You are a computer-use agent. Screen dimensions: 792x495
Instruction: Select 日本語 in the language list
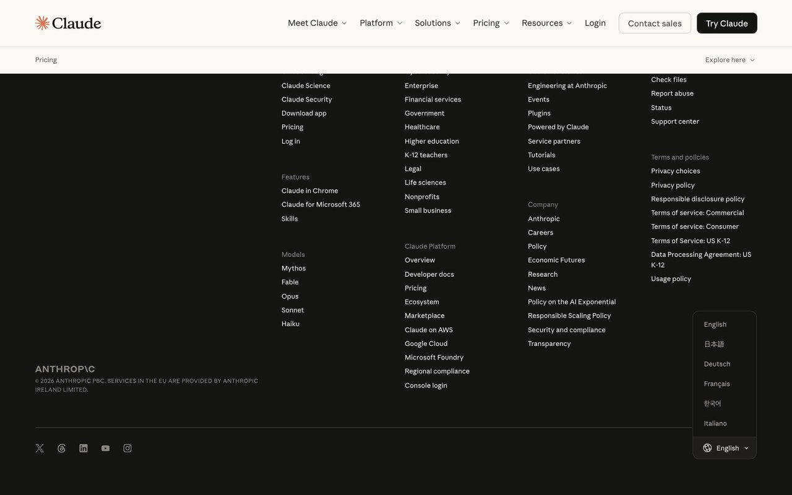tap(714, 344)
